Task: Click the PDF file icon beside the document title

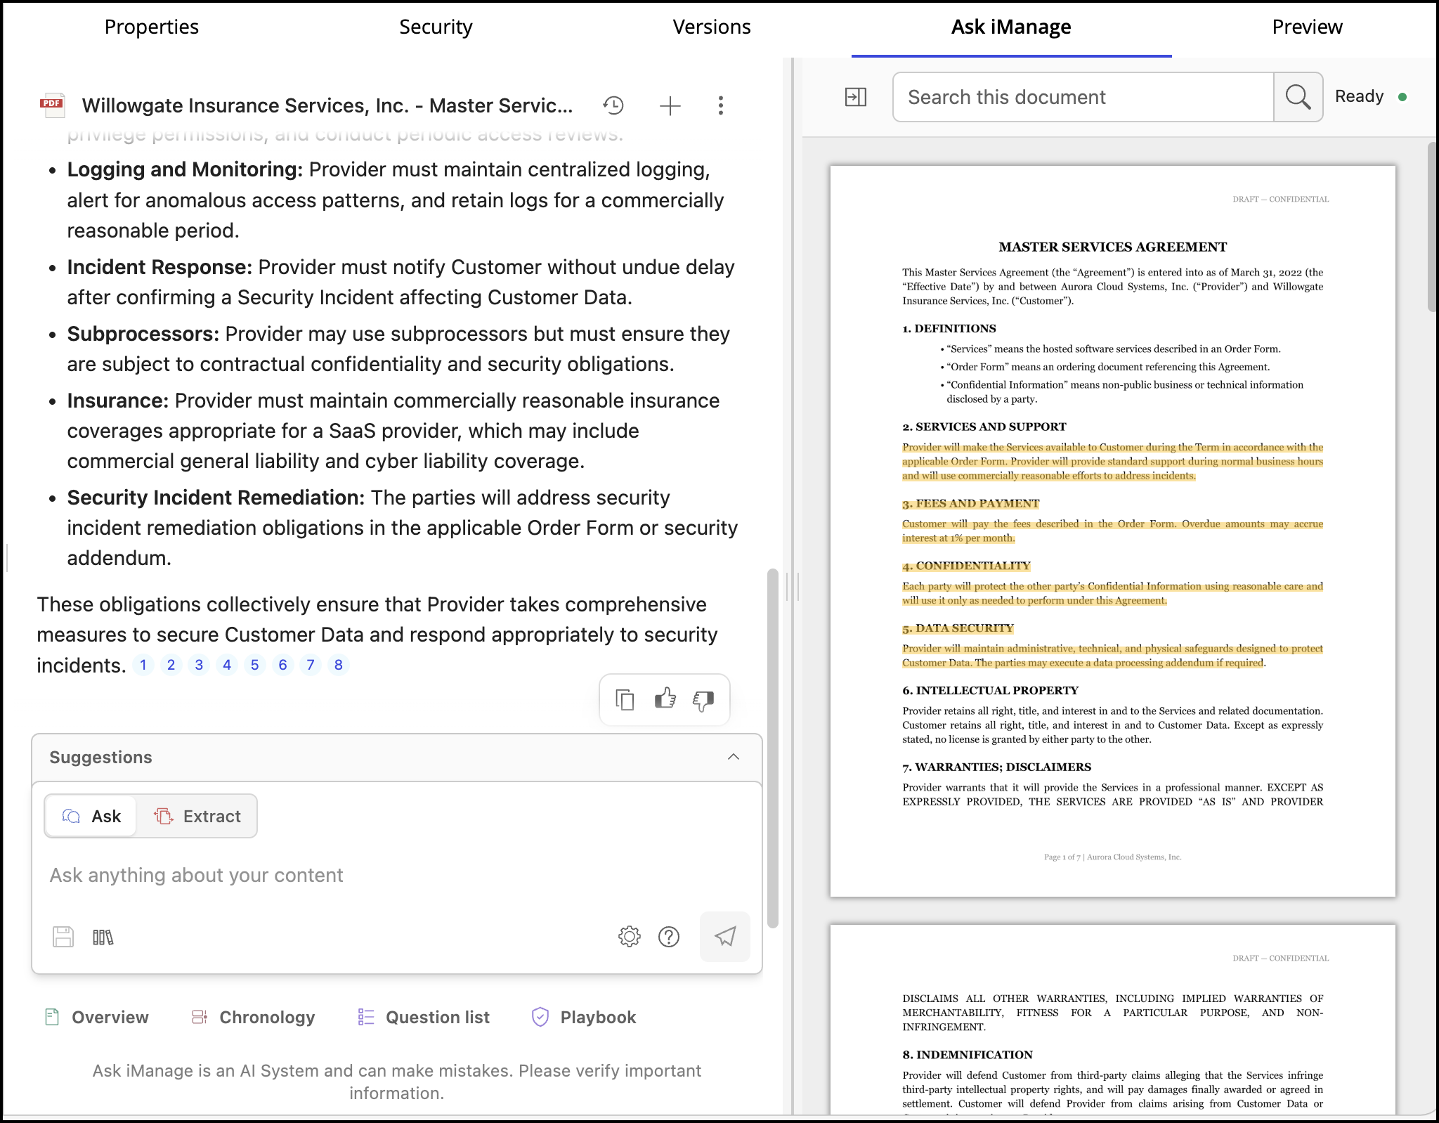Action: coord(53,104)
